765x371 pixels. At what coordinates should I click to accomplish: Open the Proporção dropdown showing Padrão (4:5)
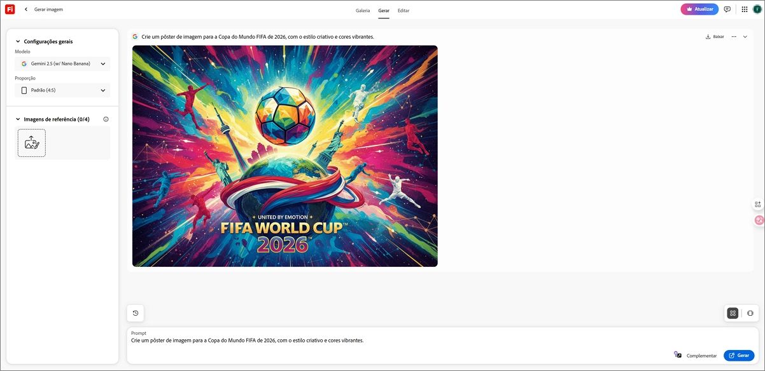[62, 91]
